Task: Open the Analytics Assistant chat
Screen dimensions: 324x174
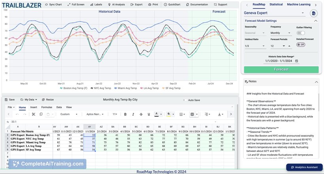Action: tap(304, 167)
